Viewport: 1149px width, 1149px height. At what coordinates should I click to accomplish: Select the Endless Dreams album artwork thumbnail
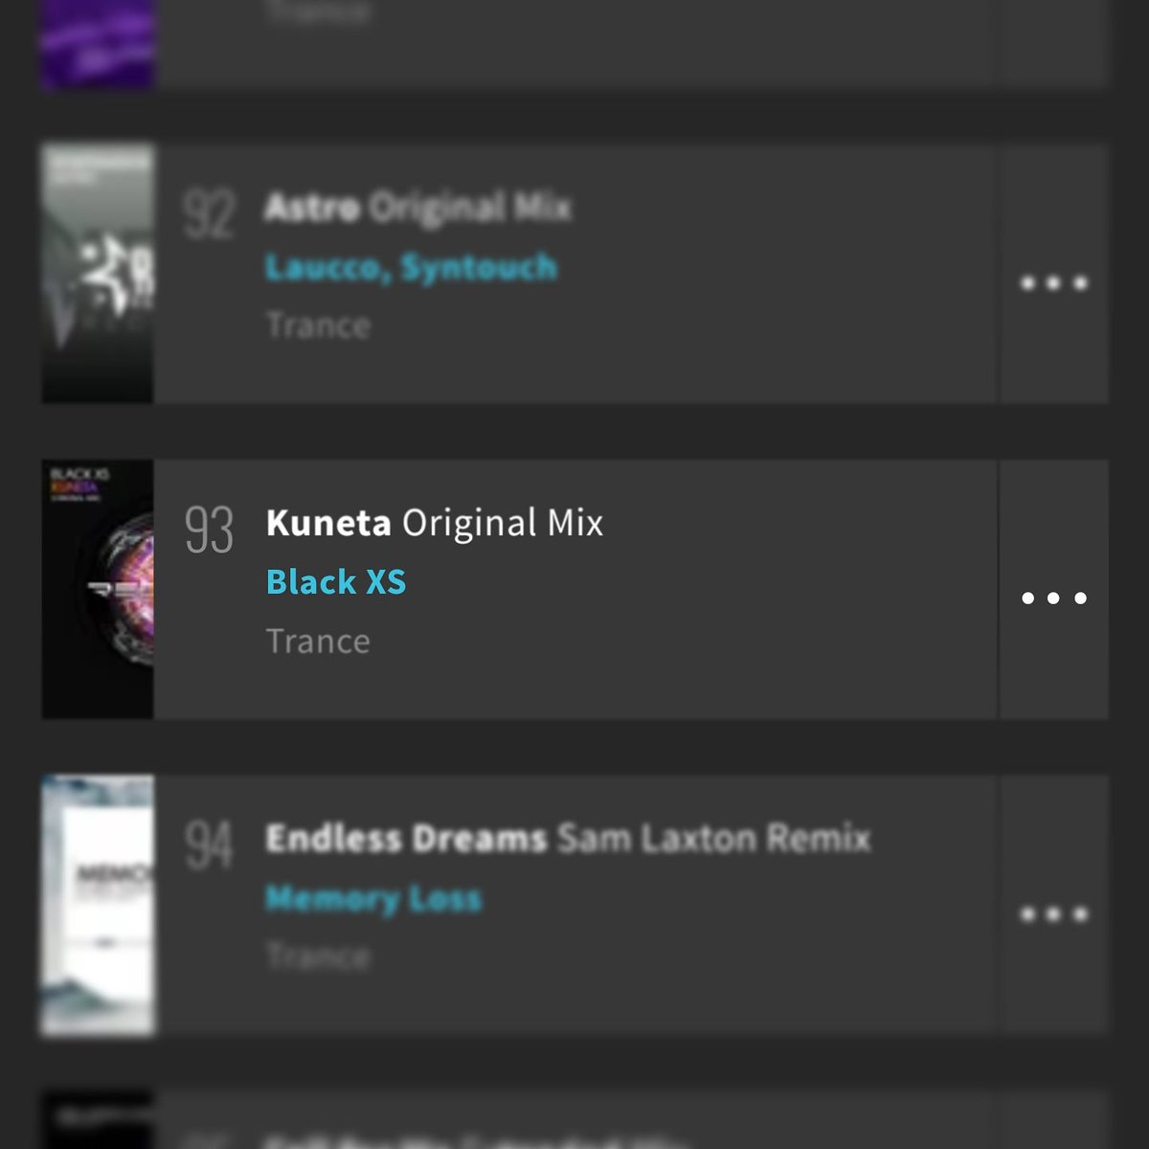pos(98,906)
